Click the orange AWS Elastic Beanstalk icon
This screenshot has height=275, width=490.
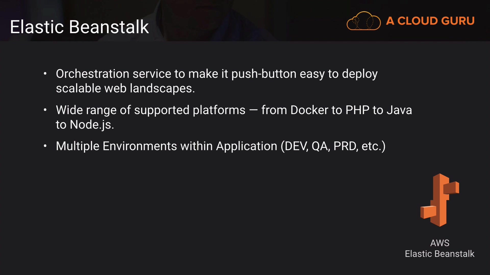439,200
